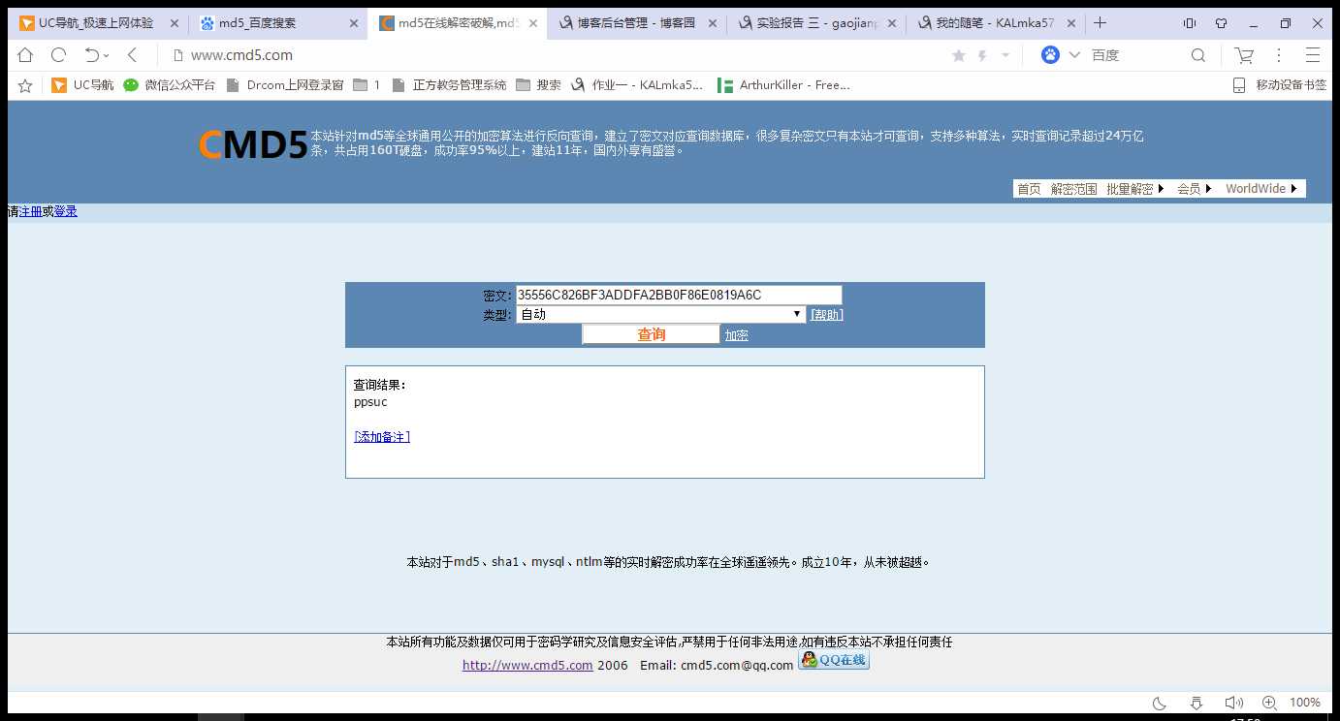Close the md5_百度搜索 tab
The width and height of the screenshot is (1340, 721).
pyautogui.click(x=353, y=23)
